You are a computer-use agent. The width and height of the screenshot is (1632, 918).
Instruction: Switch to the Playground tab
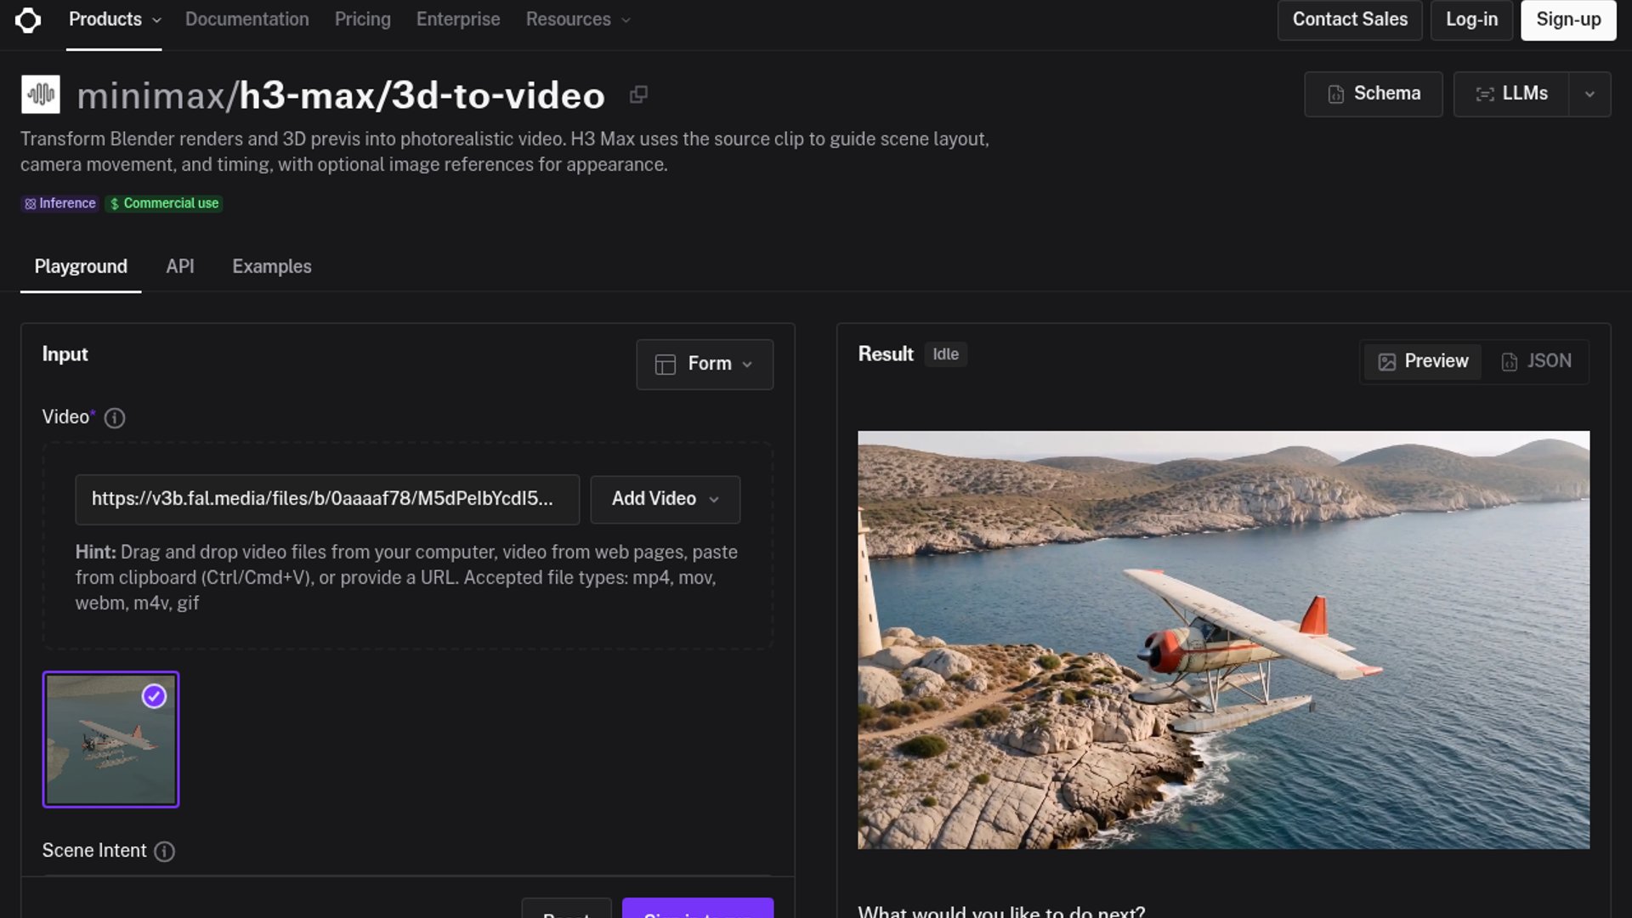81,267
